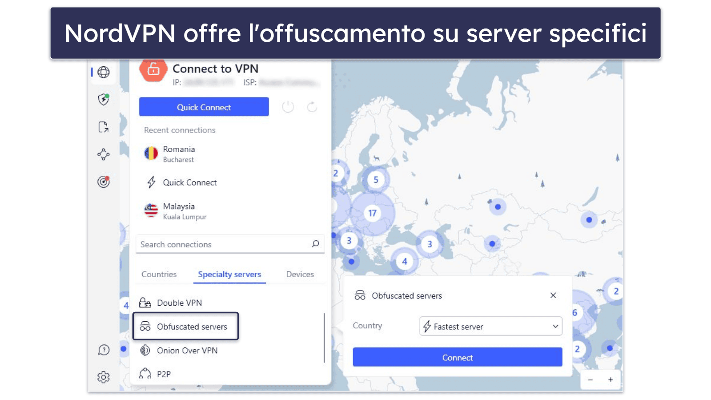Click the Double VPN lock icon
This screenshot has height=400, width=711.
coord(145,303)
